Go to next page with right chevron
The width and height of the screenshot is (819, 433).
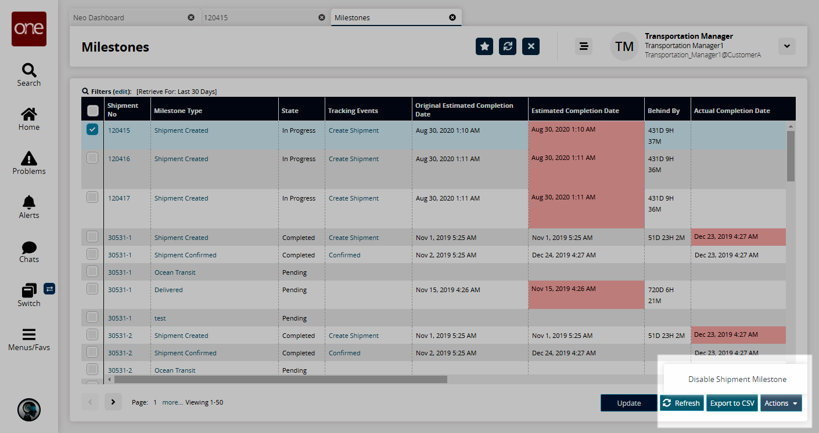point(113,402)
